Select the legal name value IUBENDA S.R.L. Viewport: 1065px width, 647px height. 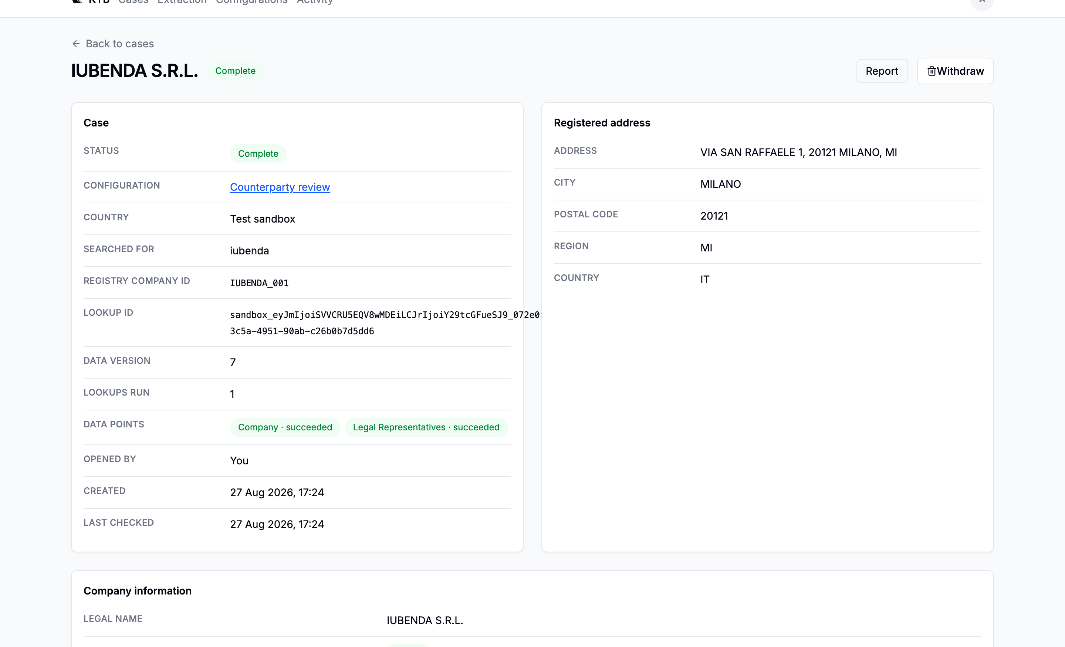[x=425, y=621]
